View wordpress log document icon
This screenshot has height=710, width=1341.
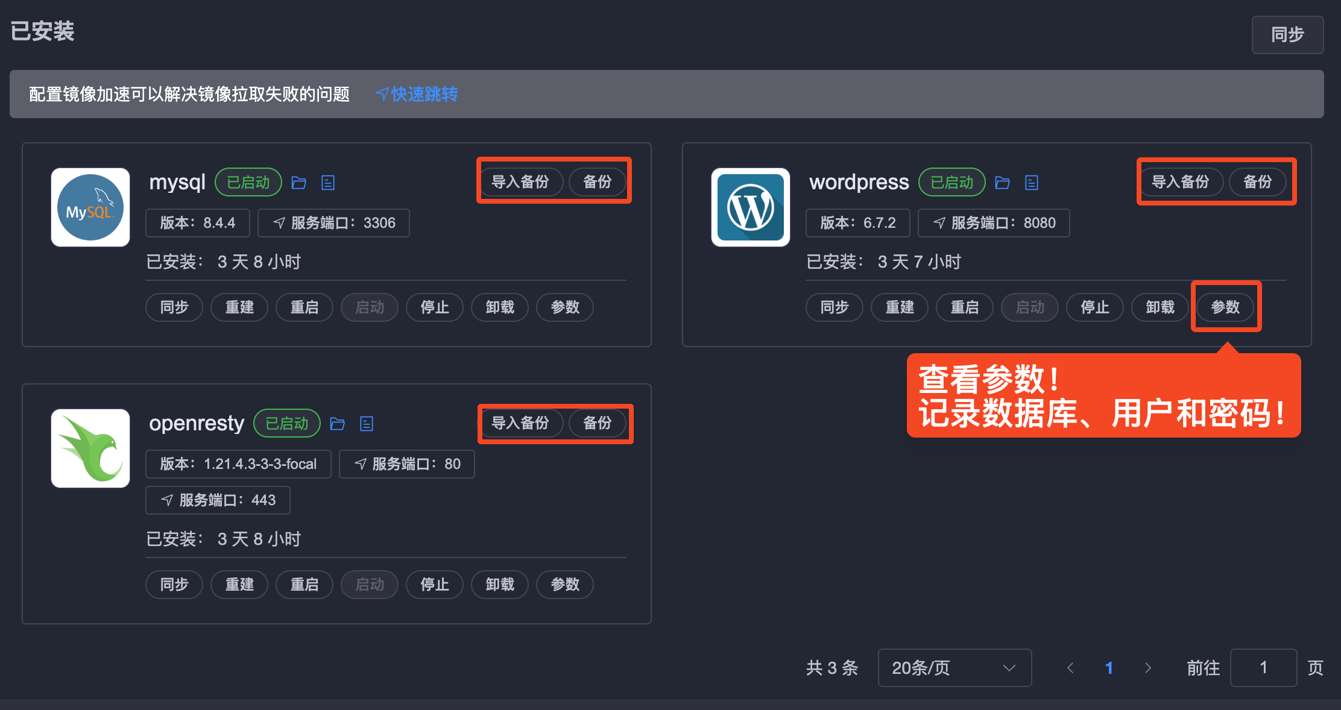click(1032, 183)
